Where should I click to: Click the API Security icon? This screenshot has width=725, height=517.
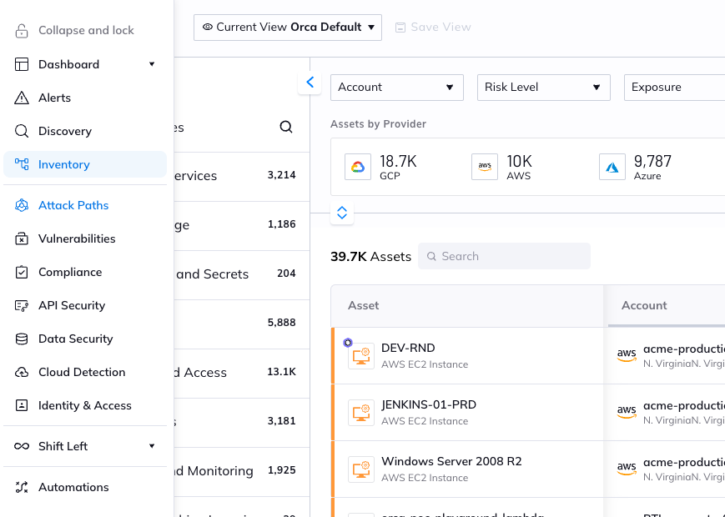21,305
